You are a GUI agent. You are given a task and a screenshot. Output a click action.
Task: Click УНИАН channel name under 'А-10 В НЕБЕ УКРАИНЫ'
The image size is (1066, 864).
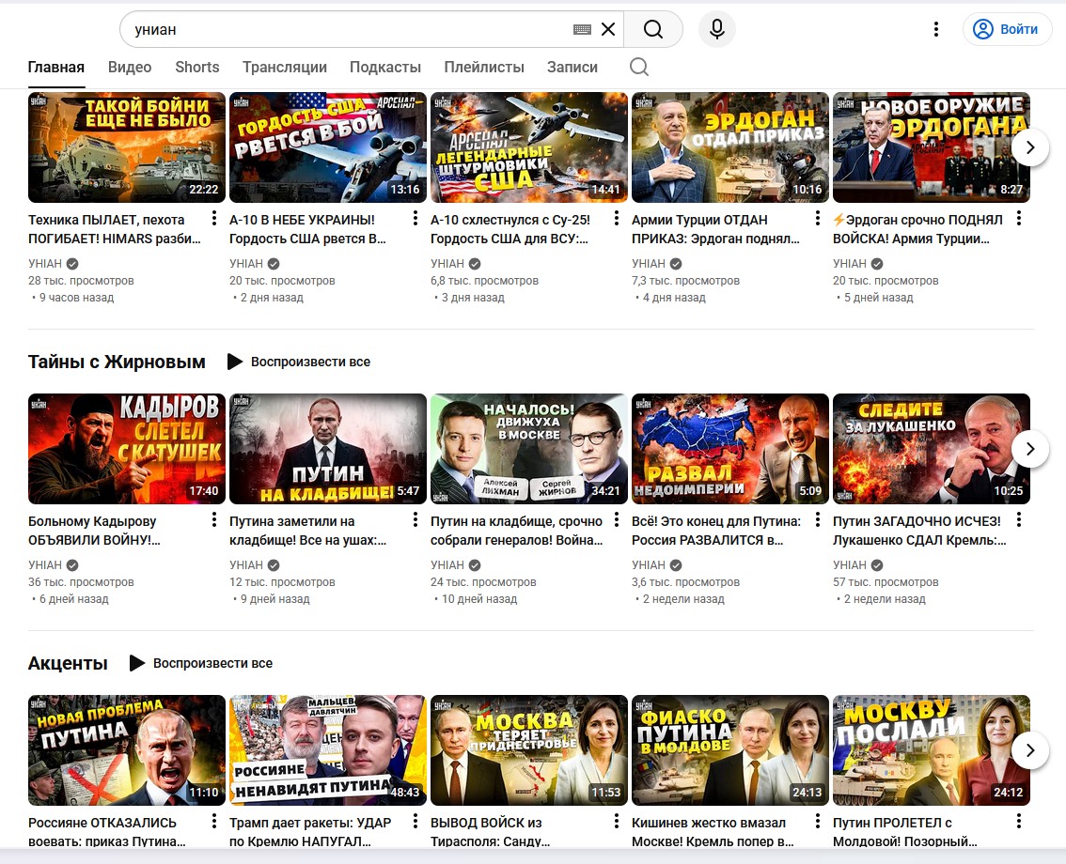(x=246, y=264)
